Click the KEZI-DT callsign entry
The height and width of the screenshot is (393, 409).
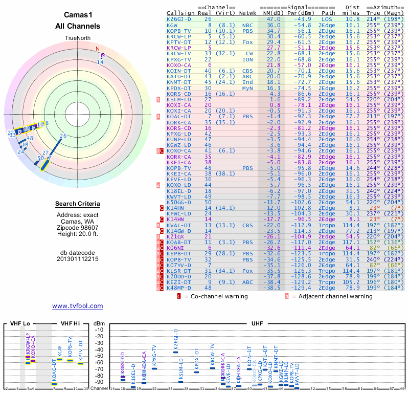[179, 281]
